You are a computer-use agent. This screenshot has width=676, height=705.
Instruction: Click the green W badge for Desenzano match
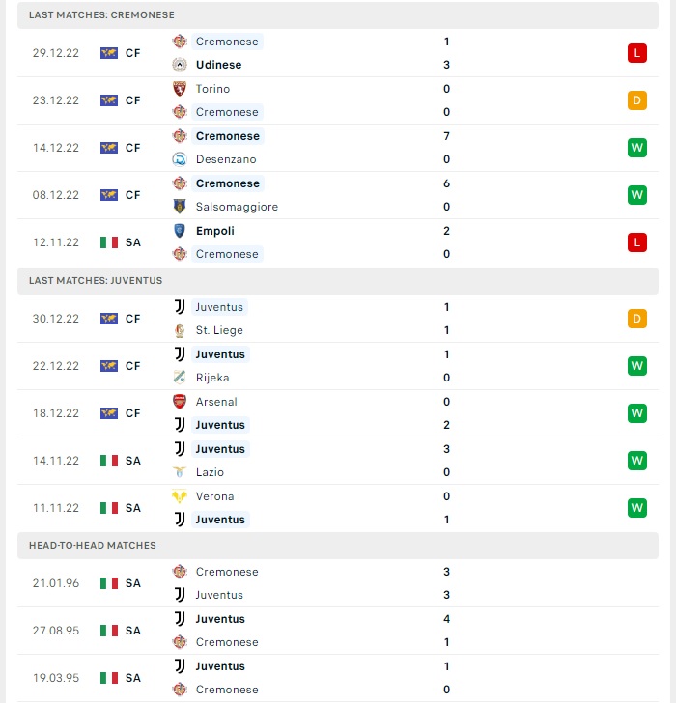click(637, 148)
